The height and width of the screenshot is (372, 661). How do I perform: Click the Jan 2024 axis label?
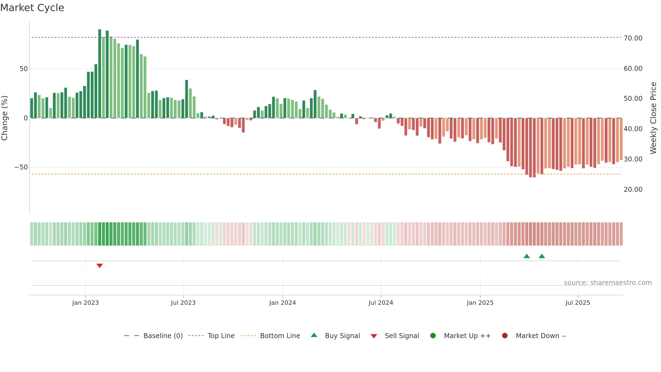coord(283,303)
